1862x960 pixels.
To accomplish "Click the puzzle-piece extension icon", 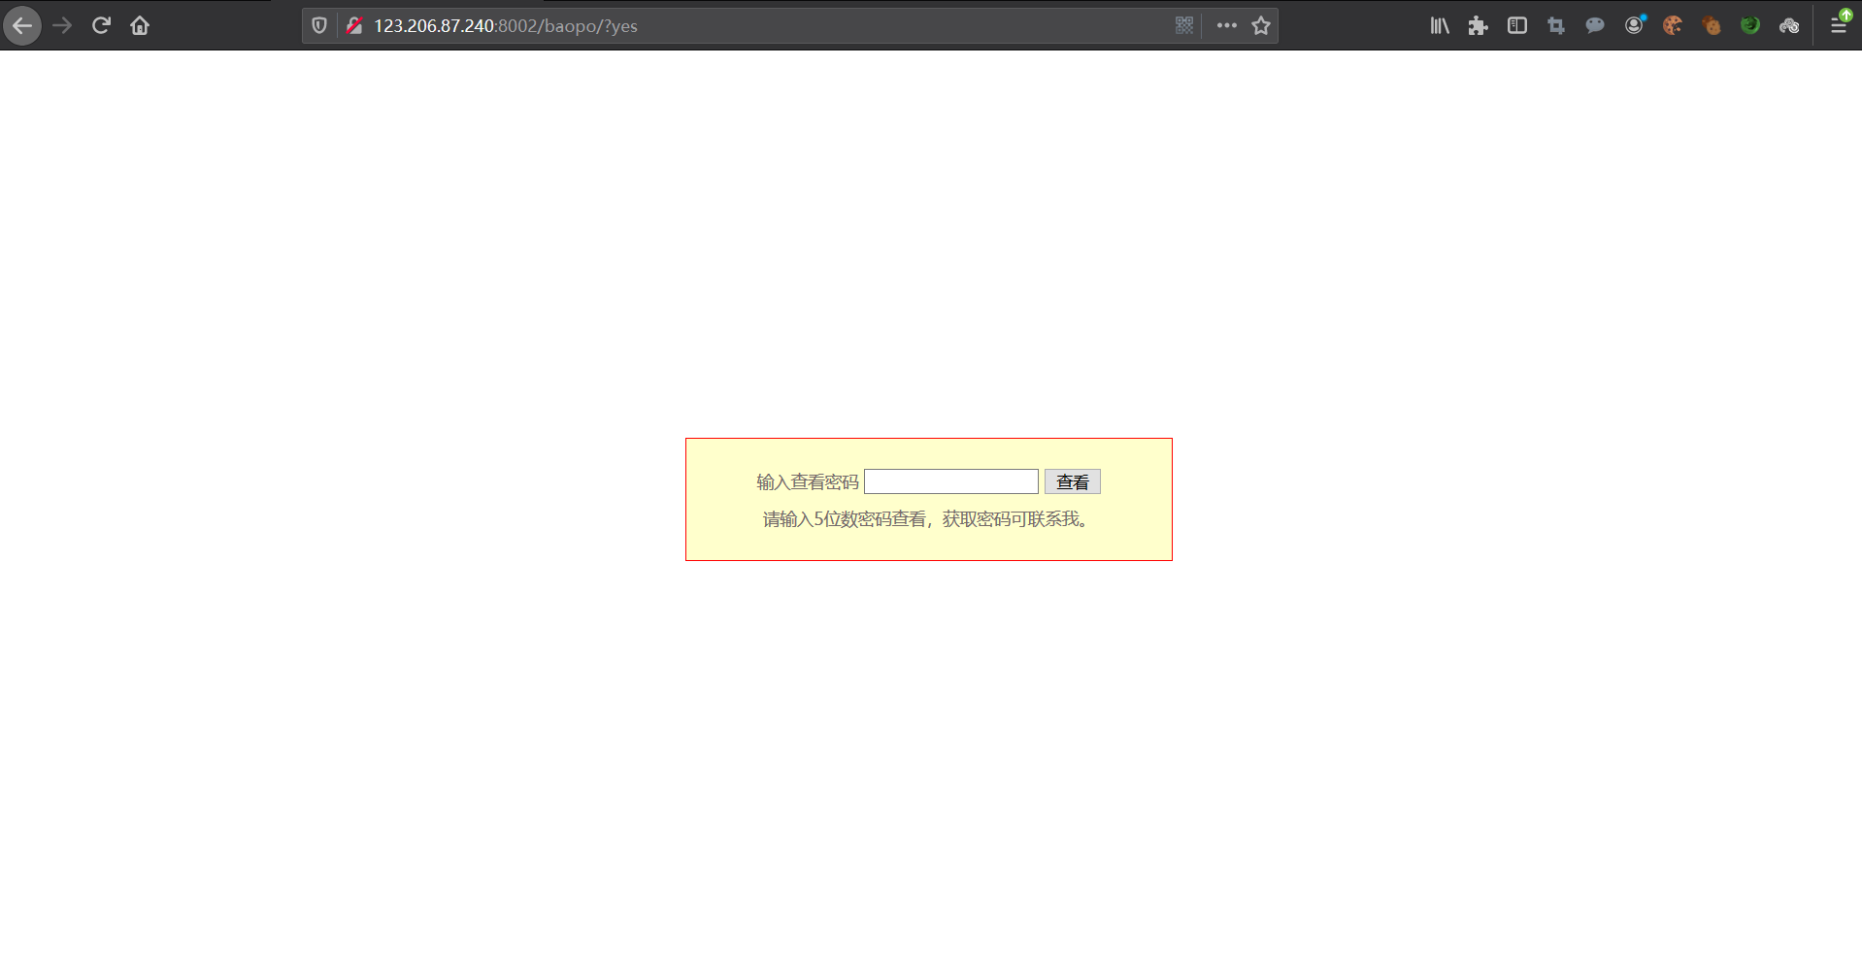I will click(1479, 26).
